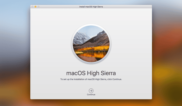Screen dimensions: 182x106
Task: Click the Continue arrow icon
Action: (91, 91)
